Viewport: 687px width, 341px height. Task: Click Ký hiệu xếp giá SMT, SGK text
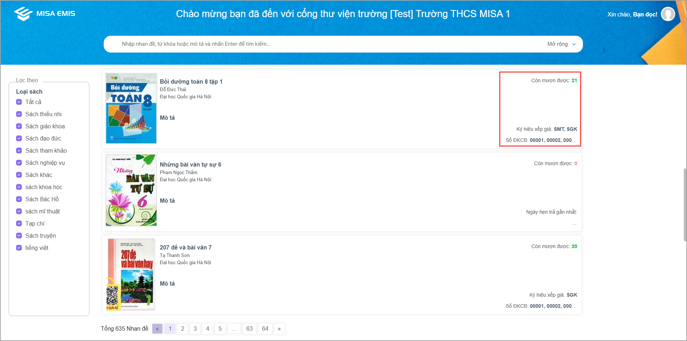547,129
